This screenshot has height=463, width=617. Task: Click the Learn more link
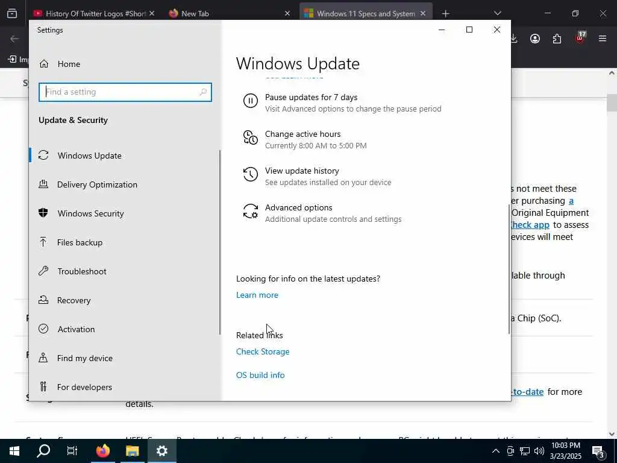click(x=257, y=295)
